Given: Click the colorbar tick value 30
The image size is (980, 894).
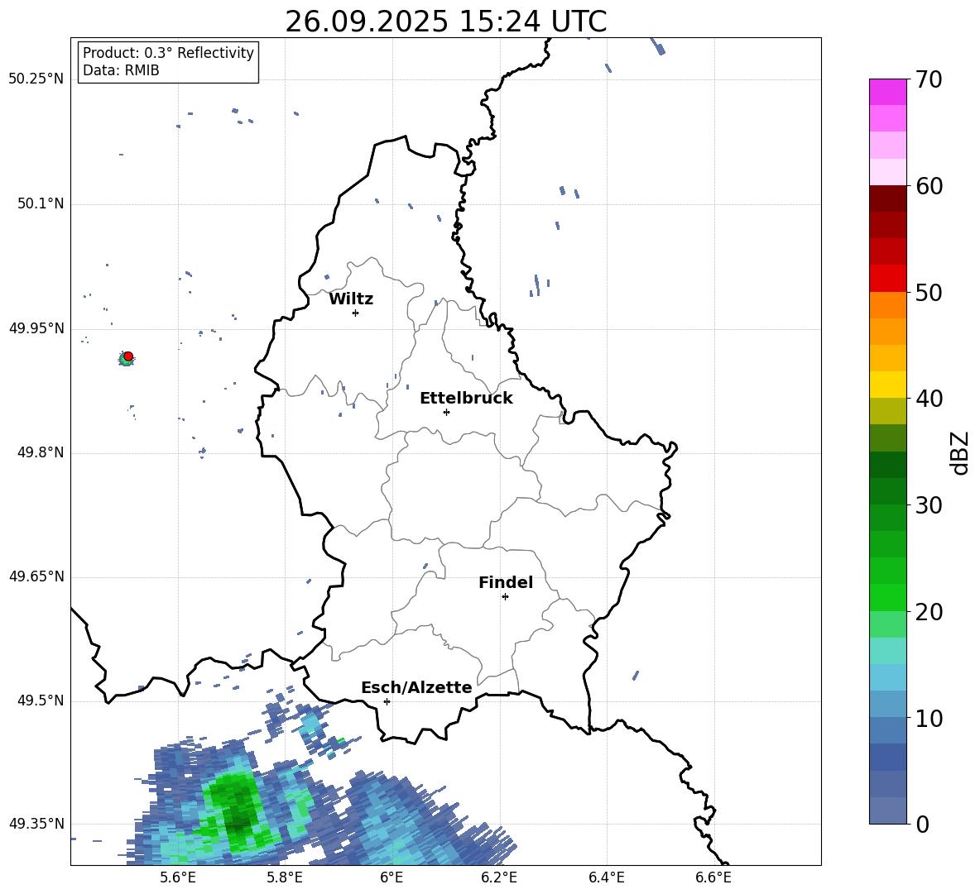Looking at the screenshot, I should coord(929,505).
